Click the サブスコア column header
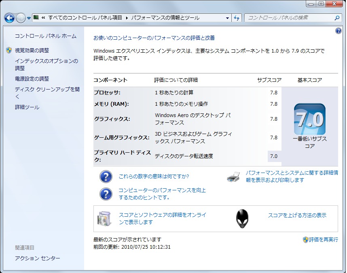The image size is (347, 273). pos(269,80)
